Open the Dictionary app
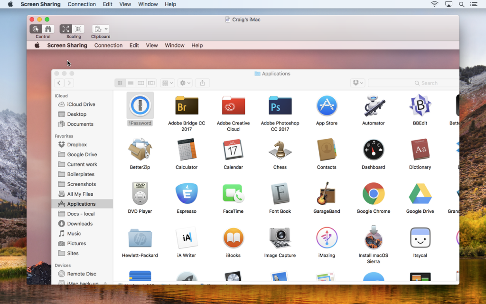This screenshot has height=304, width=486. point(420,150)
